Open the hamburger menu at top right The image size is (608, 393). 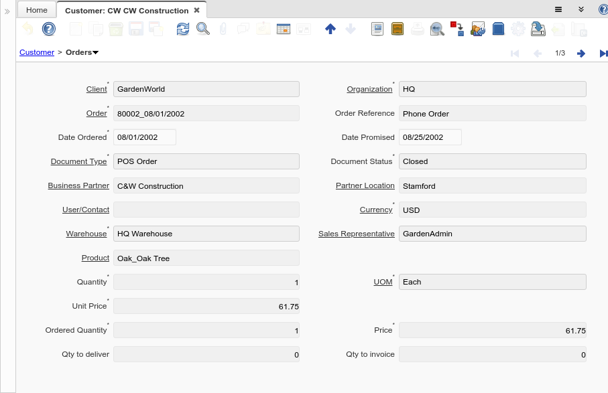558,10
